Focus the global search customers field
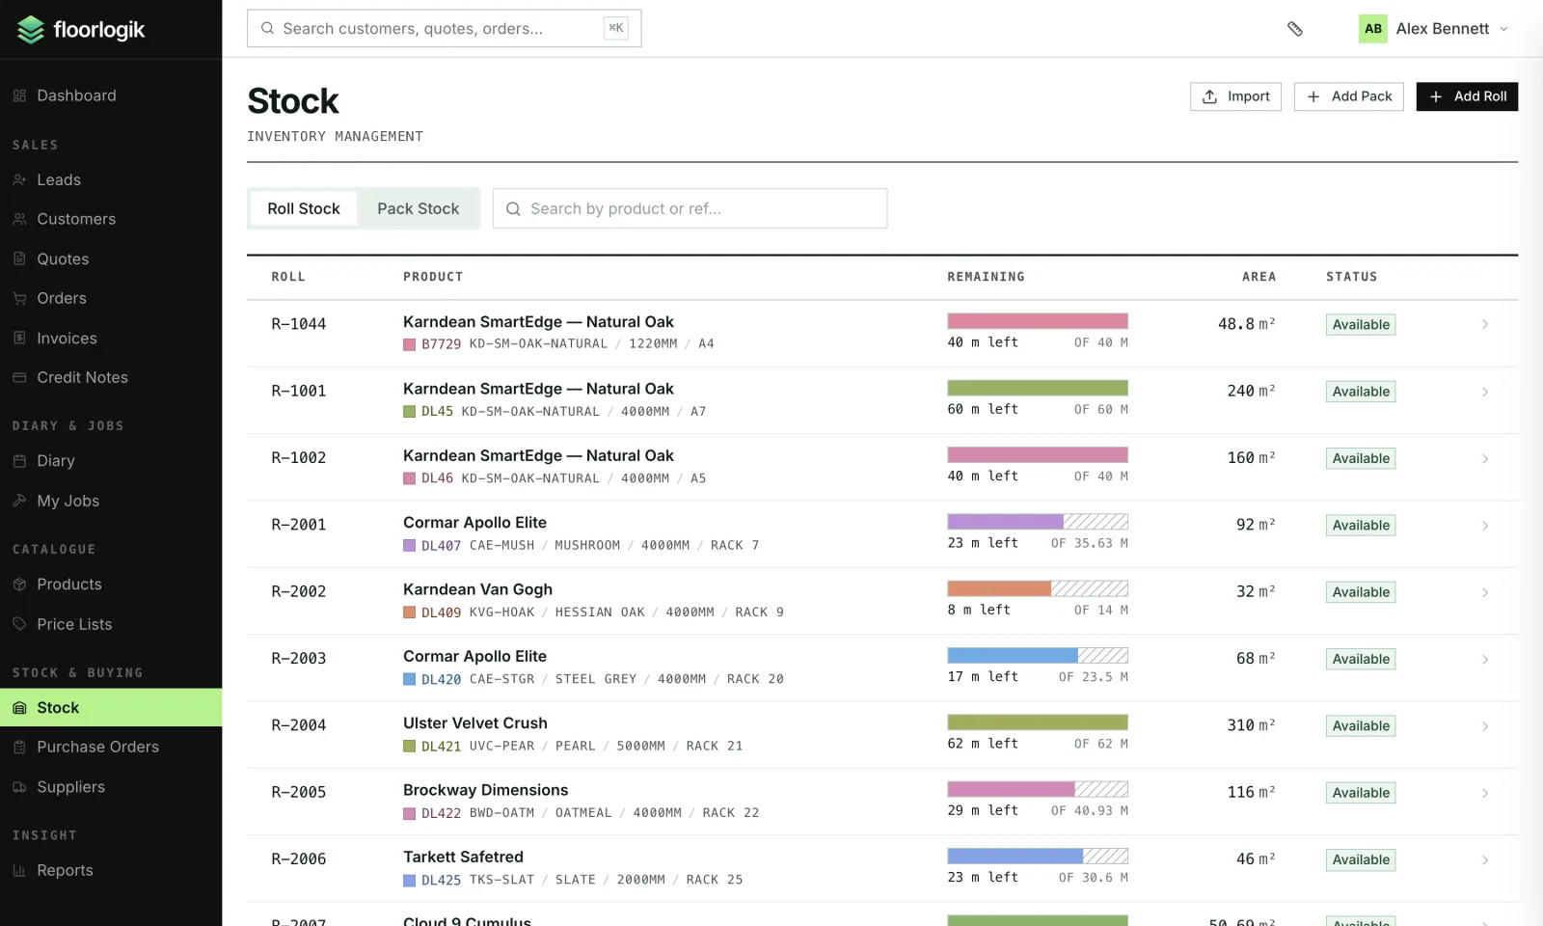 coord(444,29)
